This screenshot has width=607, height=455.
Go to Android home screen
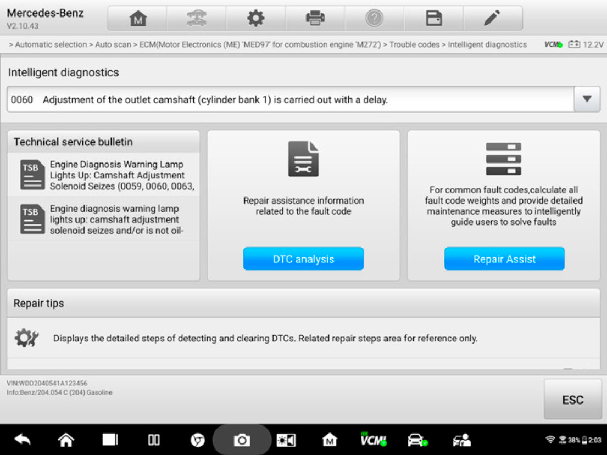click(x=66, y=440)
